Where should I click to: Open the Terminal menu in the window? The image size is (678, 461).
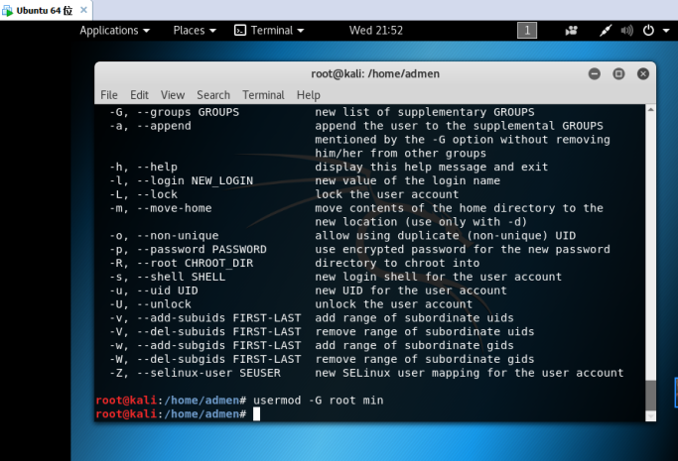pyautogui.click(x=263, y=95)
